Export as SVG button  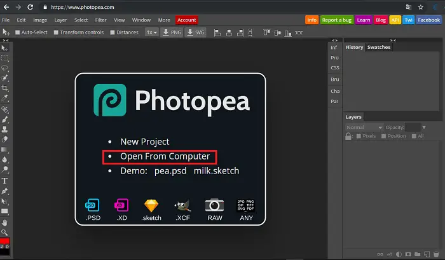click(196, 32)
